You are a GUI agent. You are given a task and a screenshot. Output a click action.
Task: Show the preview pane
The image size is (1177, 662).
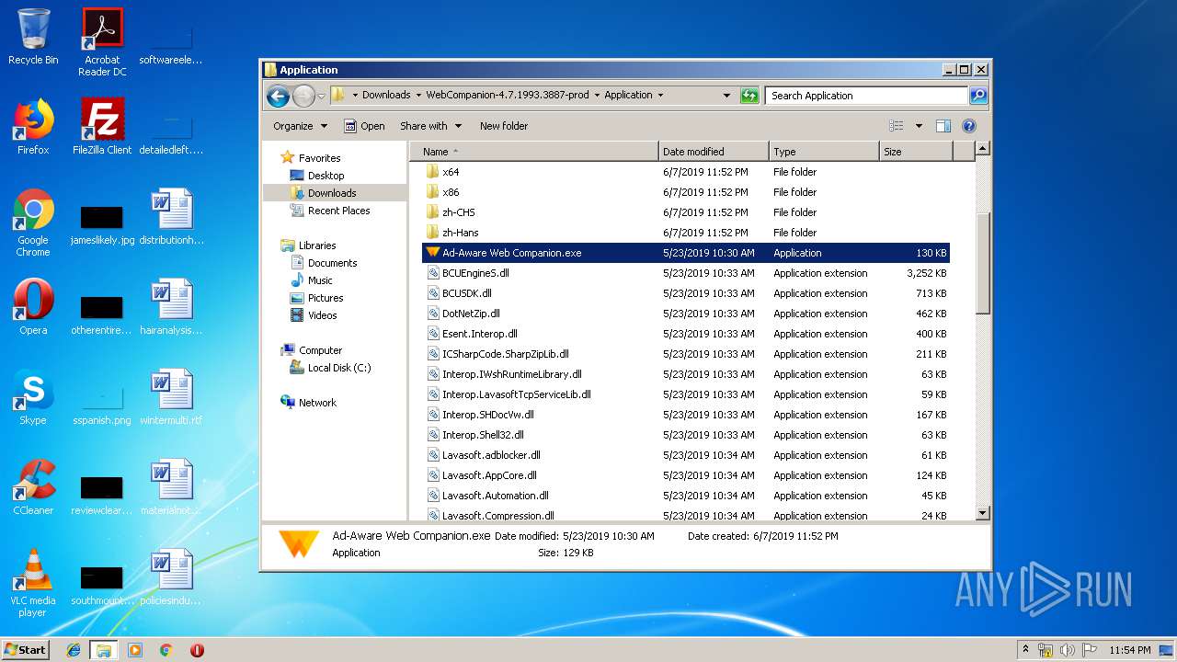click(x=943, y=126)
